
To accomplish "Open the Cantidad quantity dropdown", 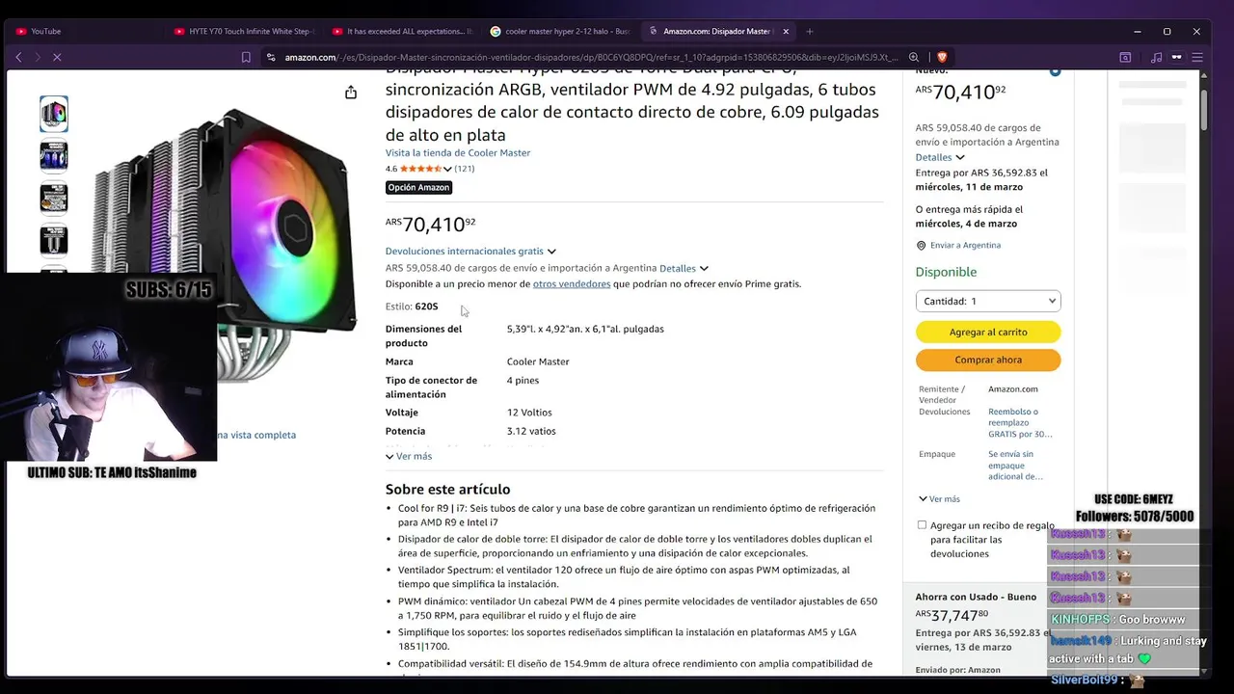I will point(988,301).
